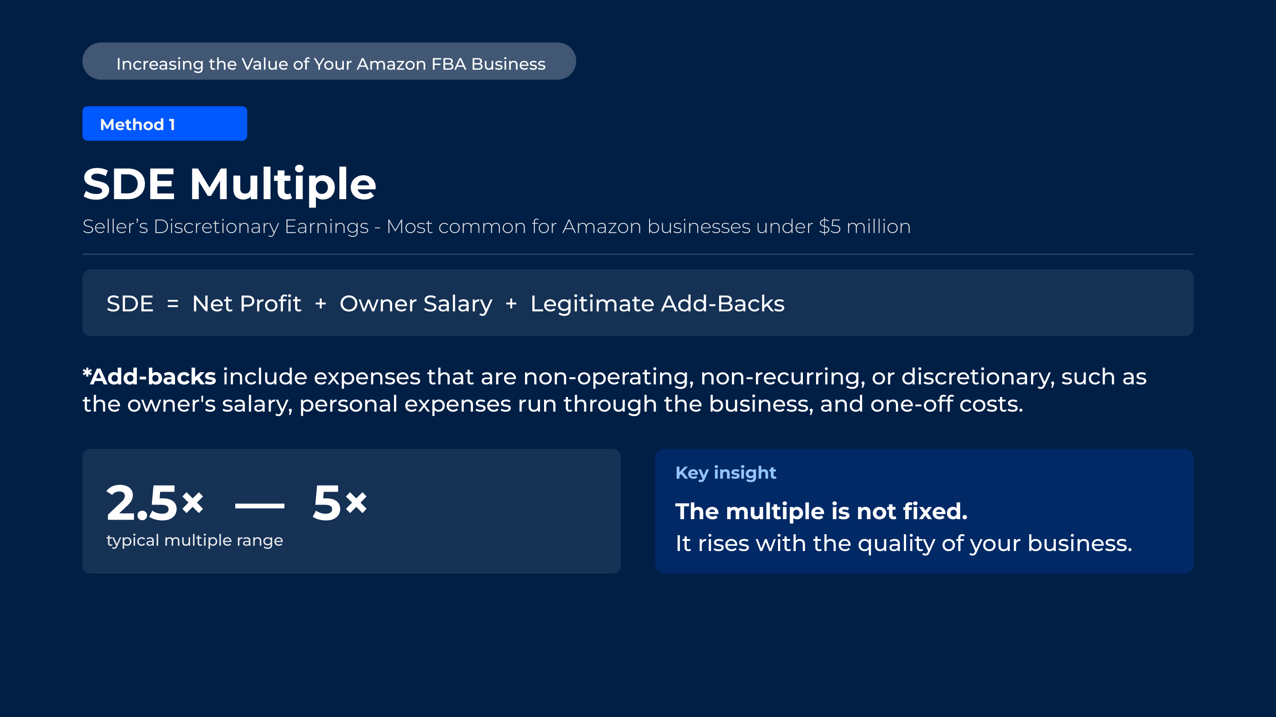Select the top banner about Amazon FBA Business
This screenshot has width=1276, height=717.
(x=329, y=62)
